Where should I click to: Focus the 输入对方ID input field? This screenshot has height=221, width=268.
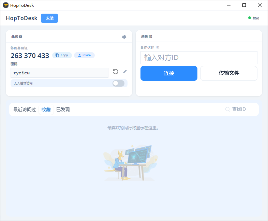pos(199,58)
